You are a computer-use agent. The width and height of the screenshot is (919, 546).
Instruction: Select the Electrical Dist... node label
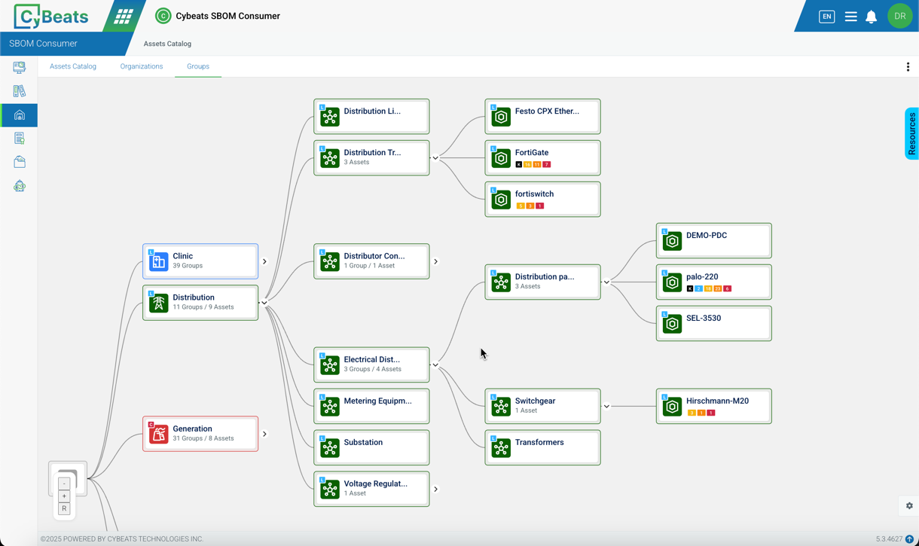coord(371,359)
